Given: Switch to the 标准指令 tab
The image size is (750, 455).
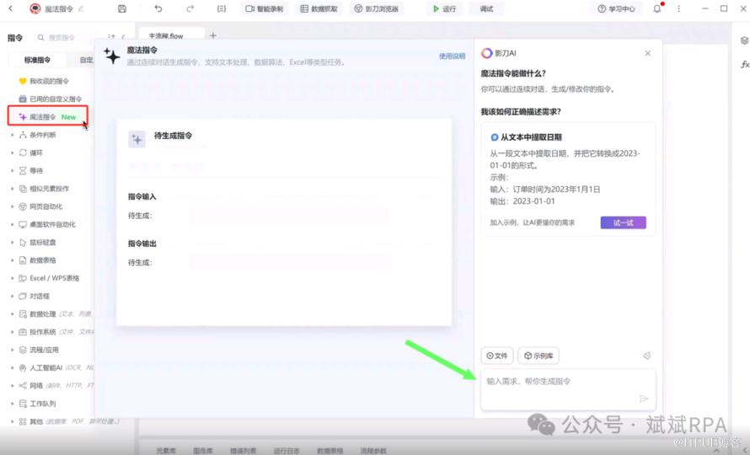Looking at the screenshot, I should pyautogui.click(x=37, y=60).
